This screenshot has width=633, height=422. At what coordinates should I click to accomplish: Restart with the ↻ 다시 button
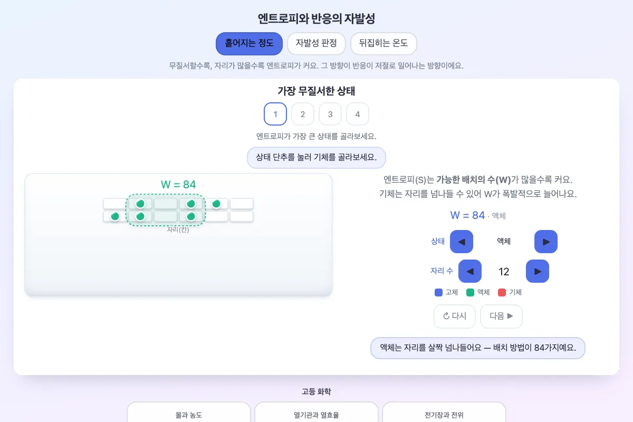(x=455, y=316)
